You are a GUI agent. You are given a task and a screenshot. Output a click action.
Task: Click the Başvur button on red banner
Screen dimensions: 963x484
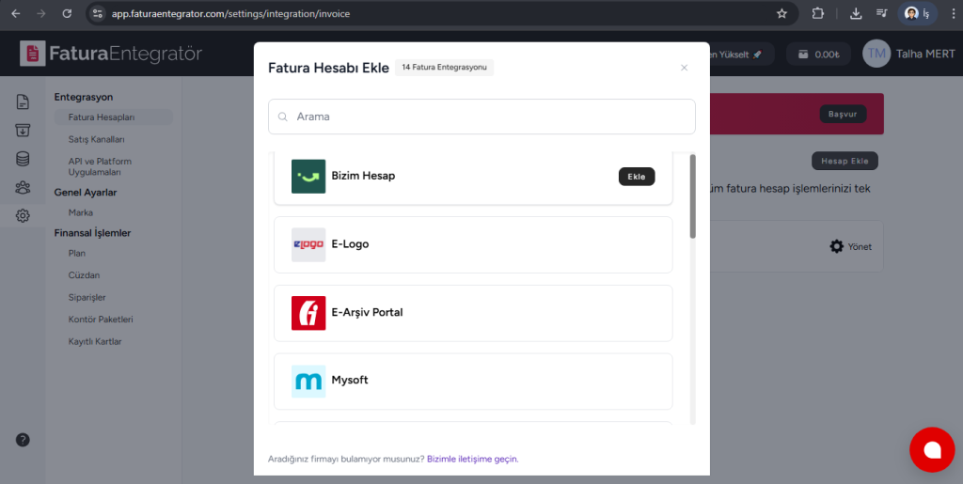coord(843,114)
